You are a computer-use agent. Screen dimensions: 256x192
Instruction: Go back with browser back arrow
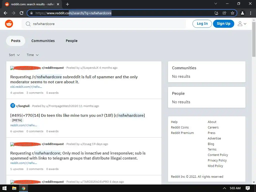(x=5, y=13)
